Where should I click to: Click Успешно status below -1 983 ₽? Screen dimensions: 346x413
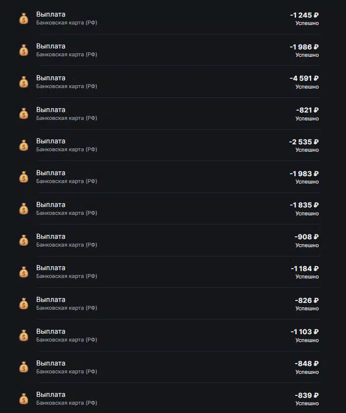pos(307,182)
